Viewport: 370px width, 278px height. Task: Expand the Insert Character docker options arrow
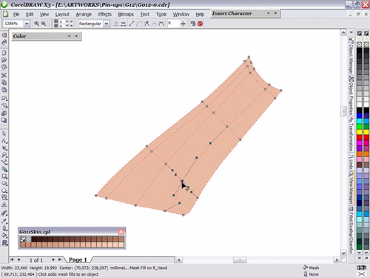pyautogui.click(x=268, y=13)
